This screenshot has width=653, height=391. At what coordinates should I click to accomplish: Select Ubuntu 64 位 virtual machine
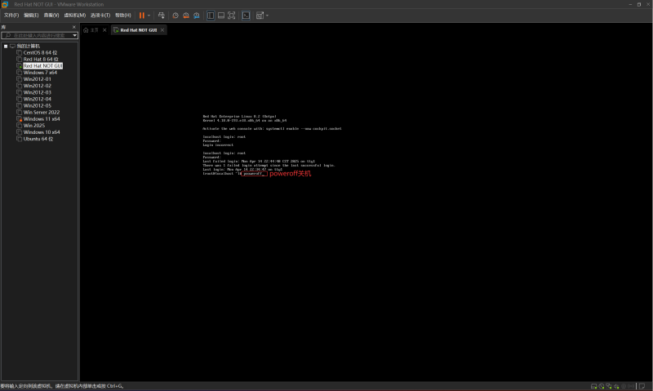tap(38, 139)
